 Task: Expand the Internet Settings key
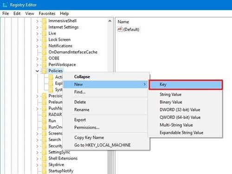(37, 27)
